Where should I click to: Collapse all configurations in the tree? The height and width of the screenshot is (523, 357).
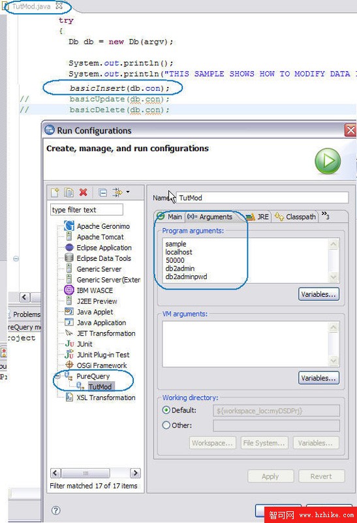click(103, 192)
